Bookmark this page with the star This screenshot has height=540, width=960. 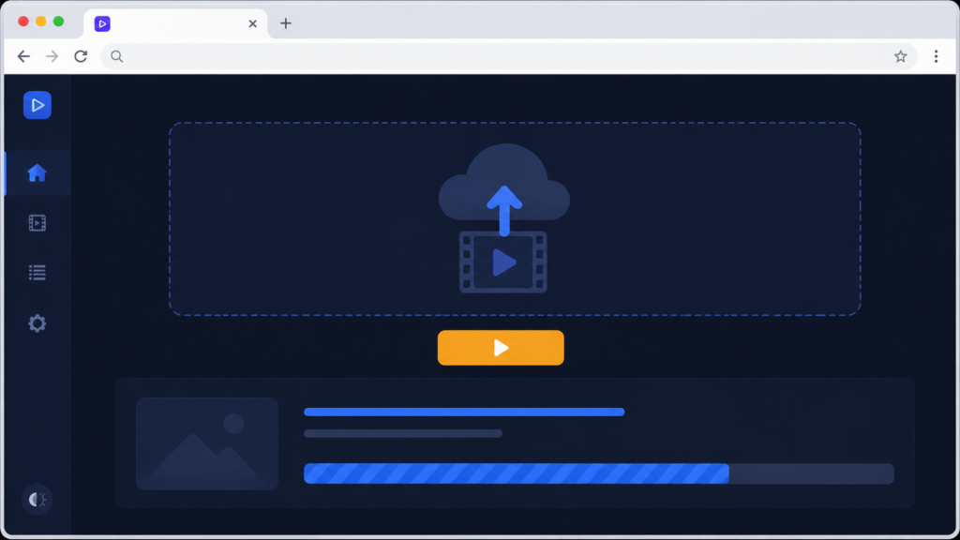tap(901, 56)
